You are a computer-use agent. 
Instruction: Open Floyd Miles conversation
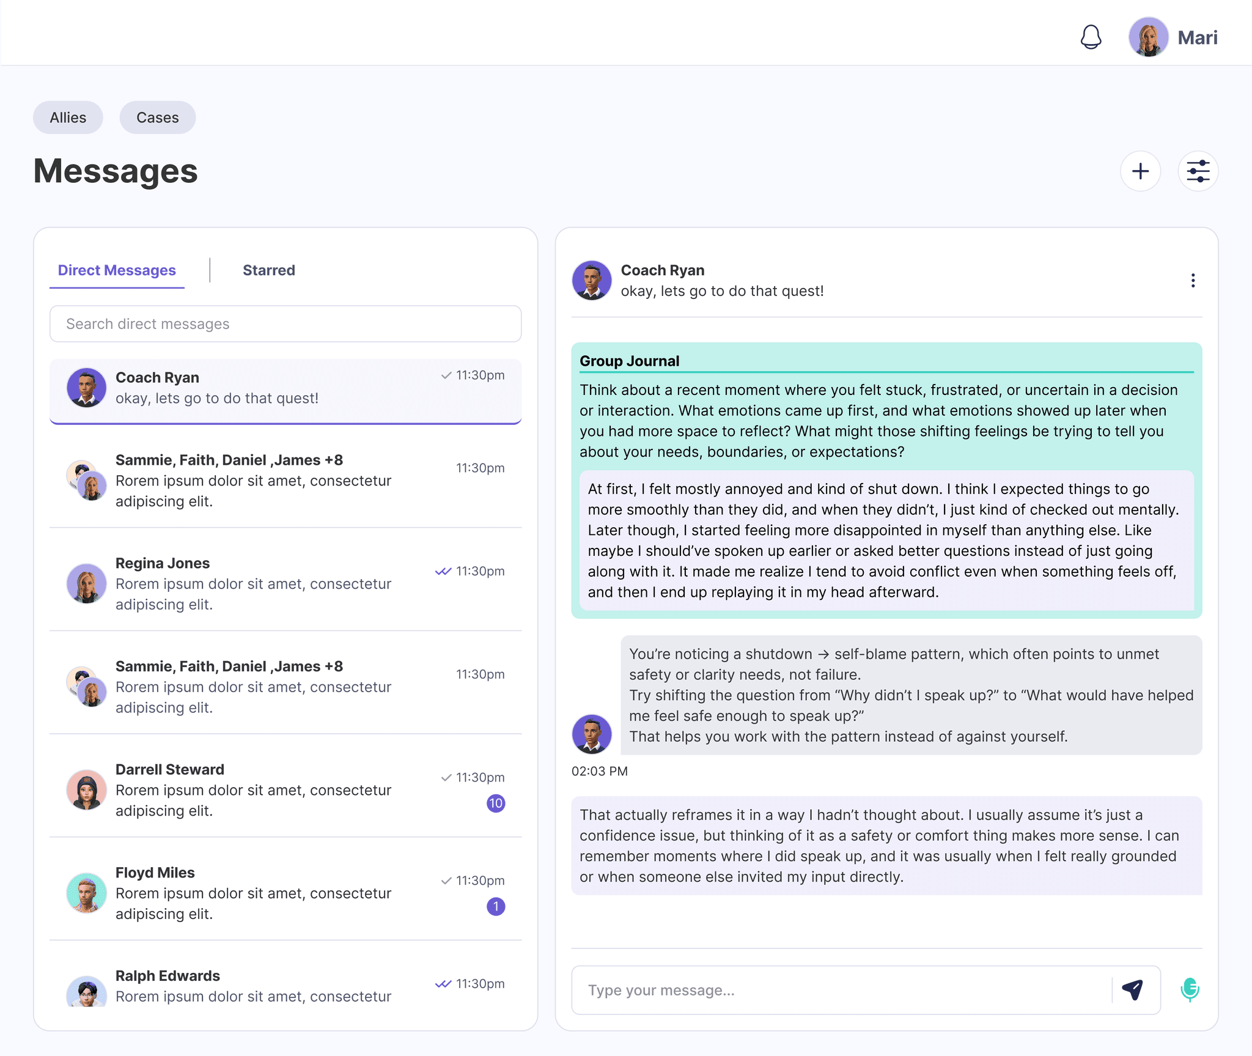pos(285,893)
